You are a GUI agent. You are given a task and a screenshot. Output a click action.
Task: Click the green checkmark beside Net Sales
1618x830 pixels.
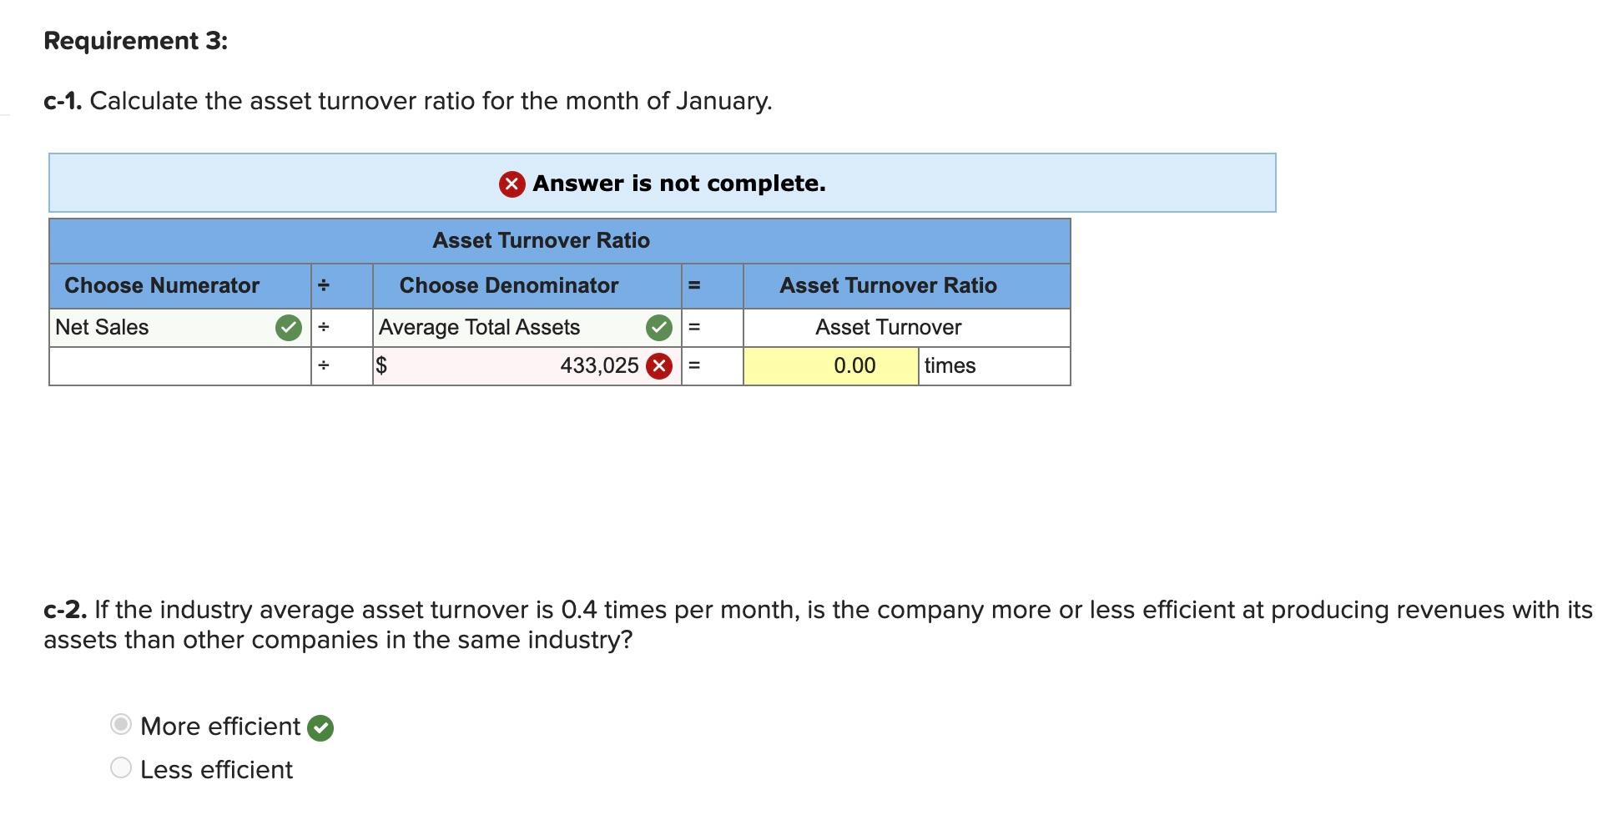pos(288,328)
